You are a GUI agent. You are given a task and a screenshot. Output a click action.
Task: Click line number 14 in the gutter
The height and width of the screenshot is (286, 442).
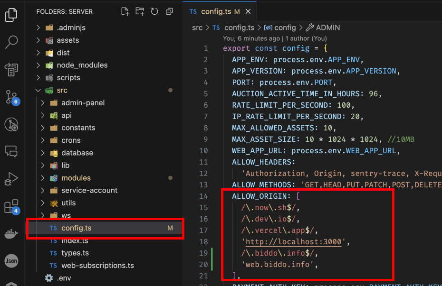coord(203,196)
